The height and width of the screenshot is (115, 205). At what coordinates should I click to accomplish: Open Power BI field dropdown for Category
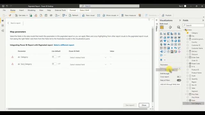click(88, 57)
